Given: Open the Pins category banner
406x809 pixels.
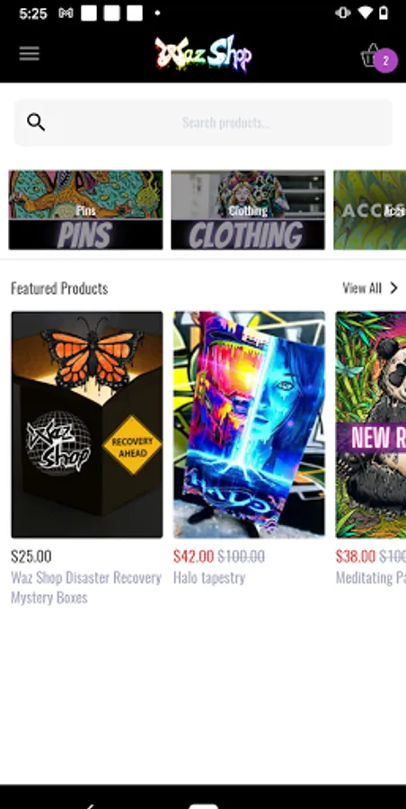Looking at the screenshot, I should coord(85,210).
